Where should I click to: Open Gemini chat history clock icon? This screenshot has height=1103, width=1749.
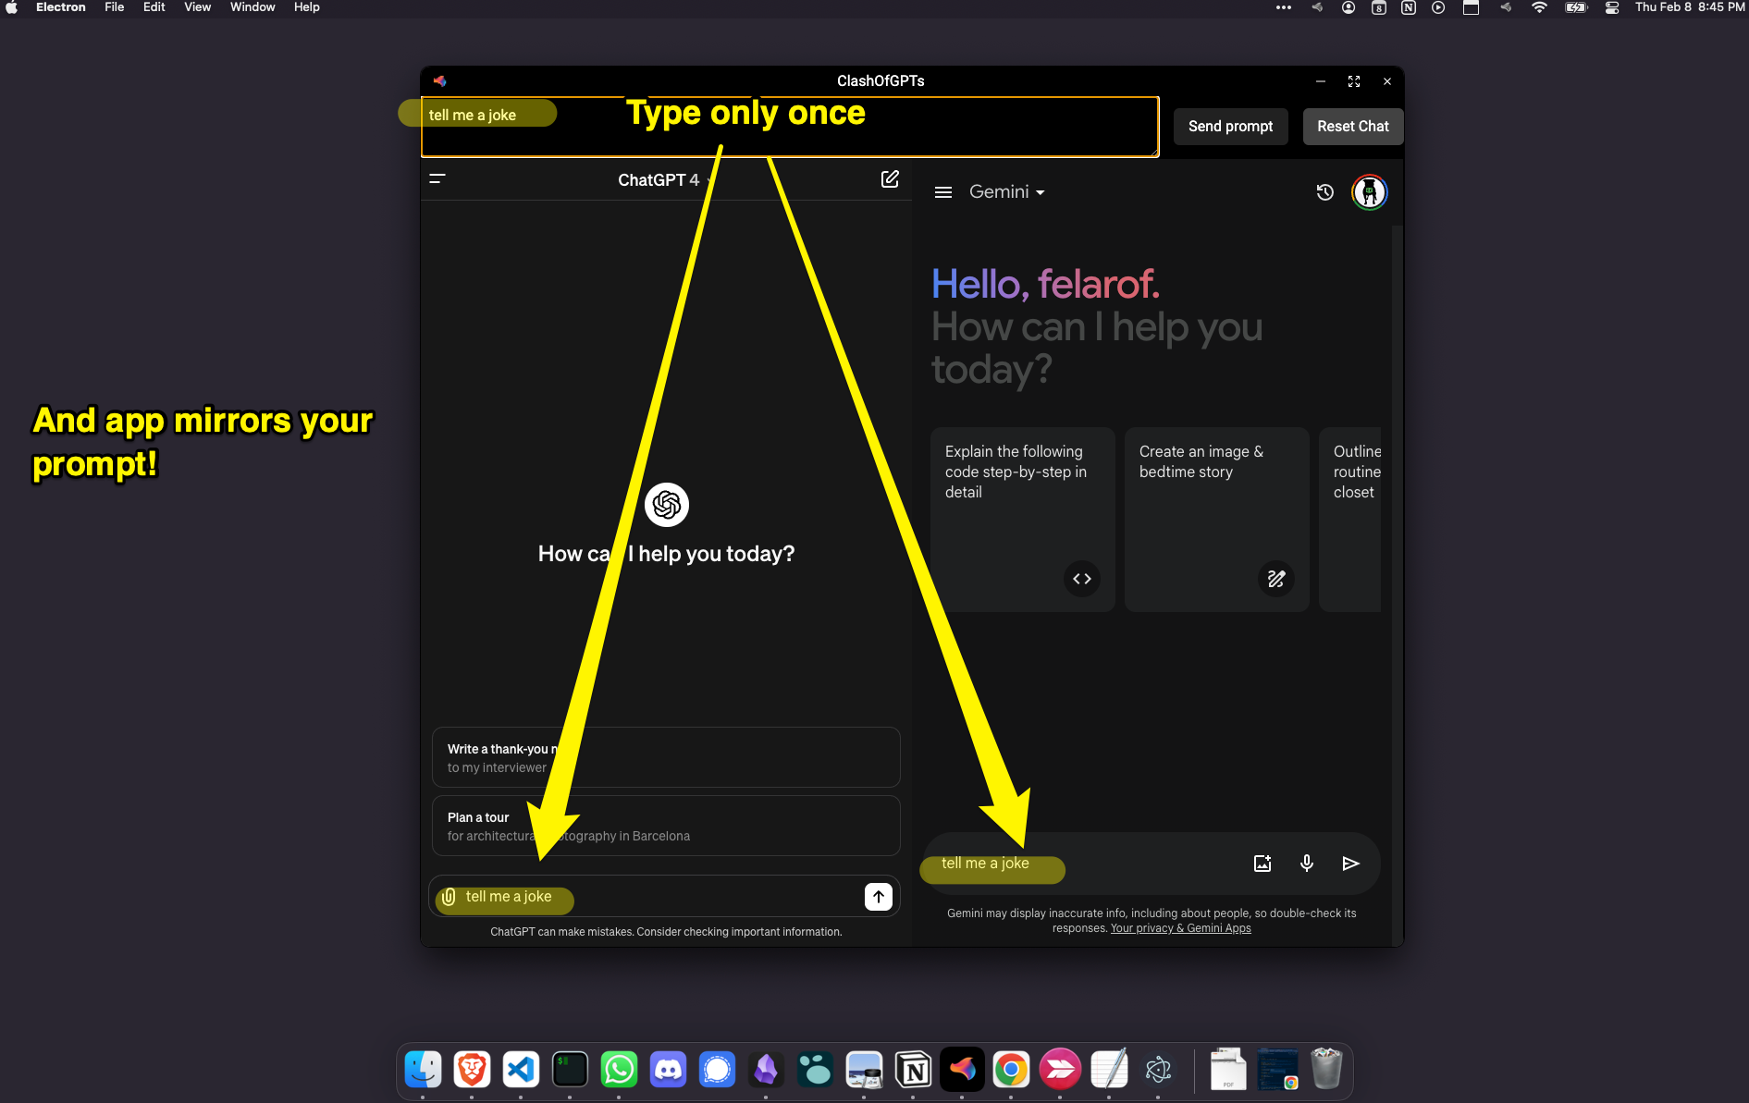click(1324, 192)
